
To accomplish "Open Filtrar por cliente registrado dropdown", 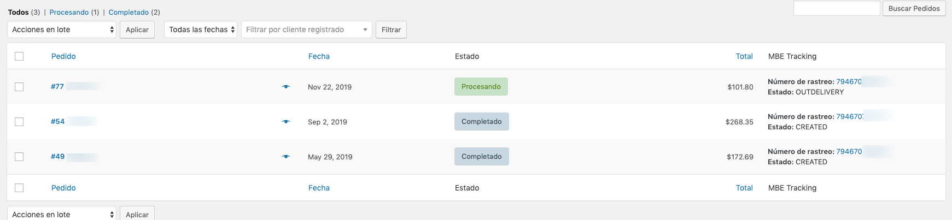I will pyautogui.click(x=307, y=29).
